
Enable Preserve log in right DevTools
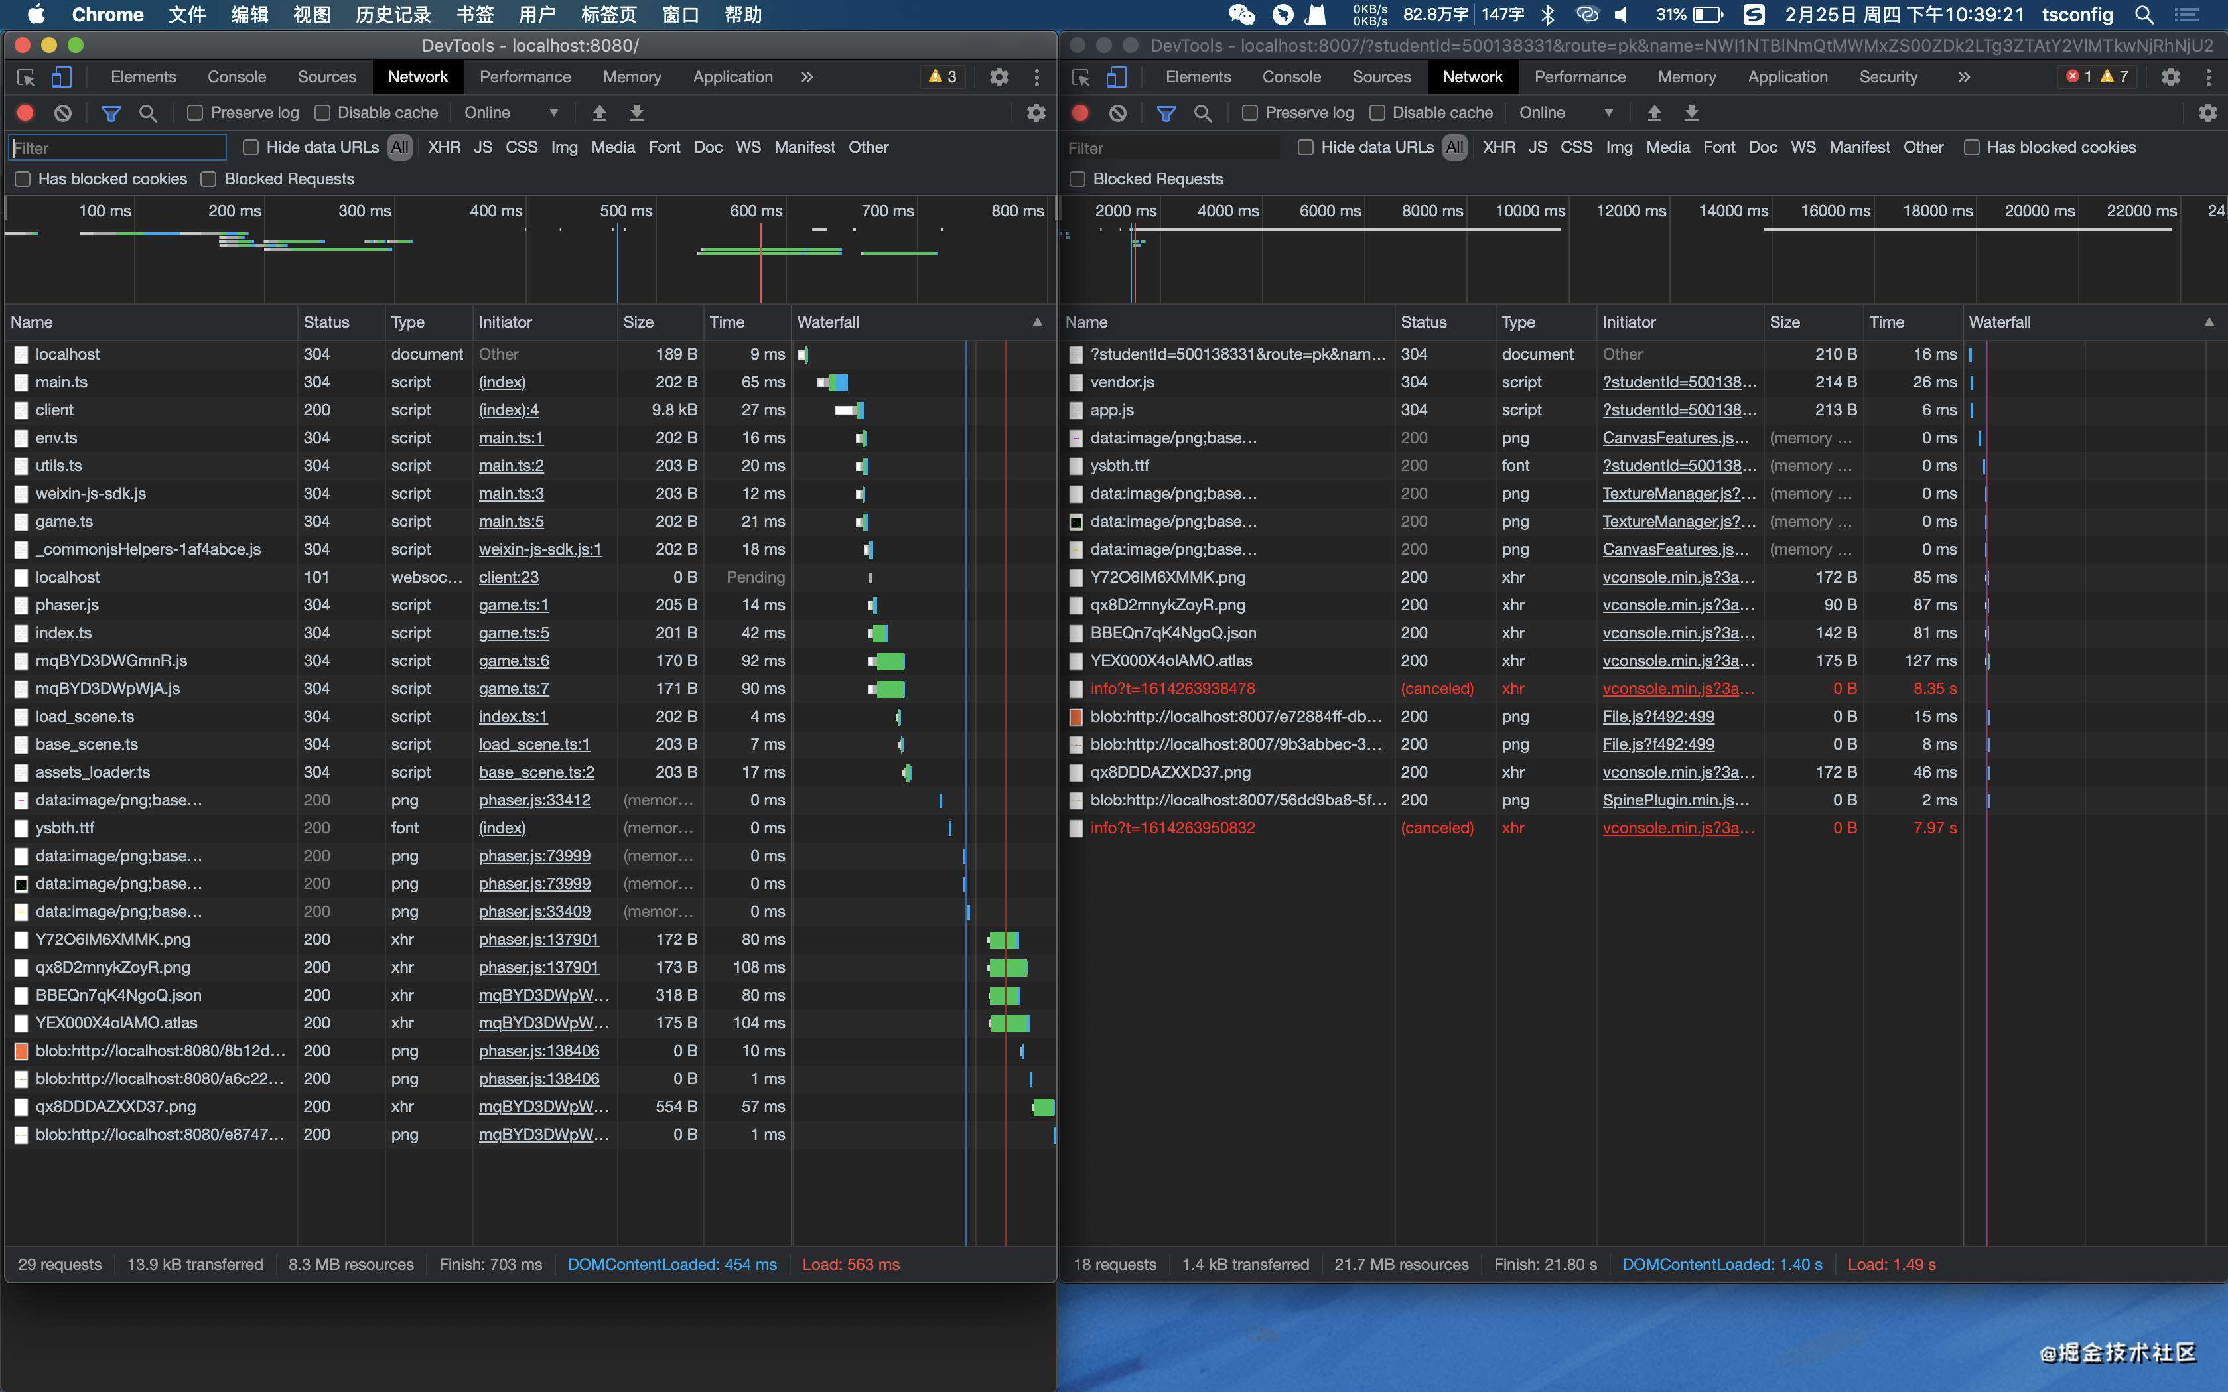(1249, 113)
